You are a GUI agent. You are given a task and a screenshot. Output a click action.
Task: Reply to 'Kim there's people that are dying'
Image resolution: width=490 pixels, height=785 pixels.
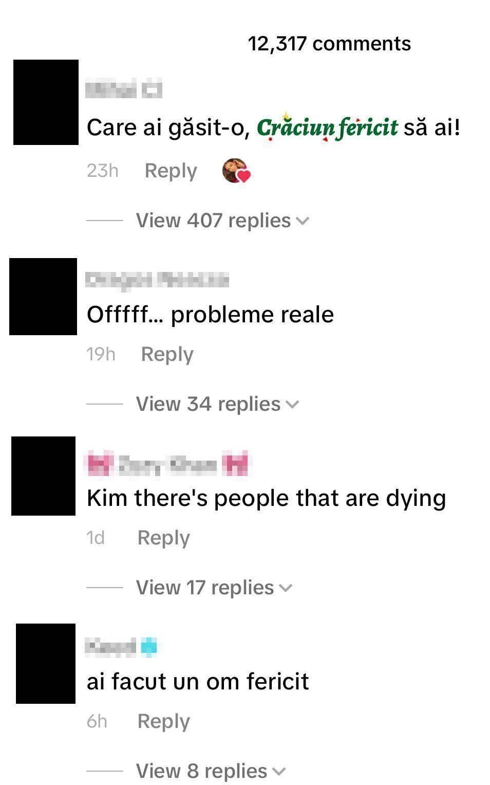(x=164, y=538)
